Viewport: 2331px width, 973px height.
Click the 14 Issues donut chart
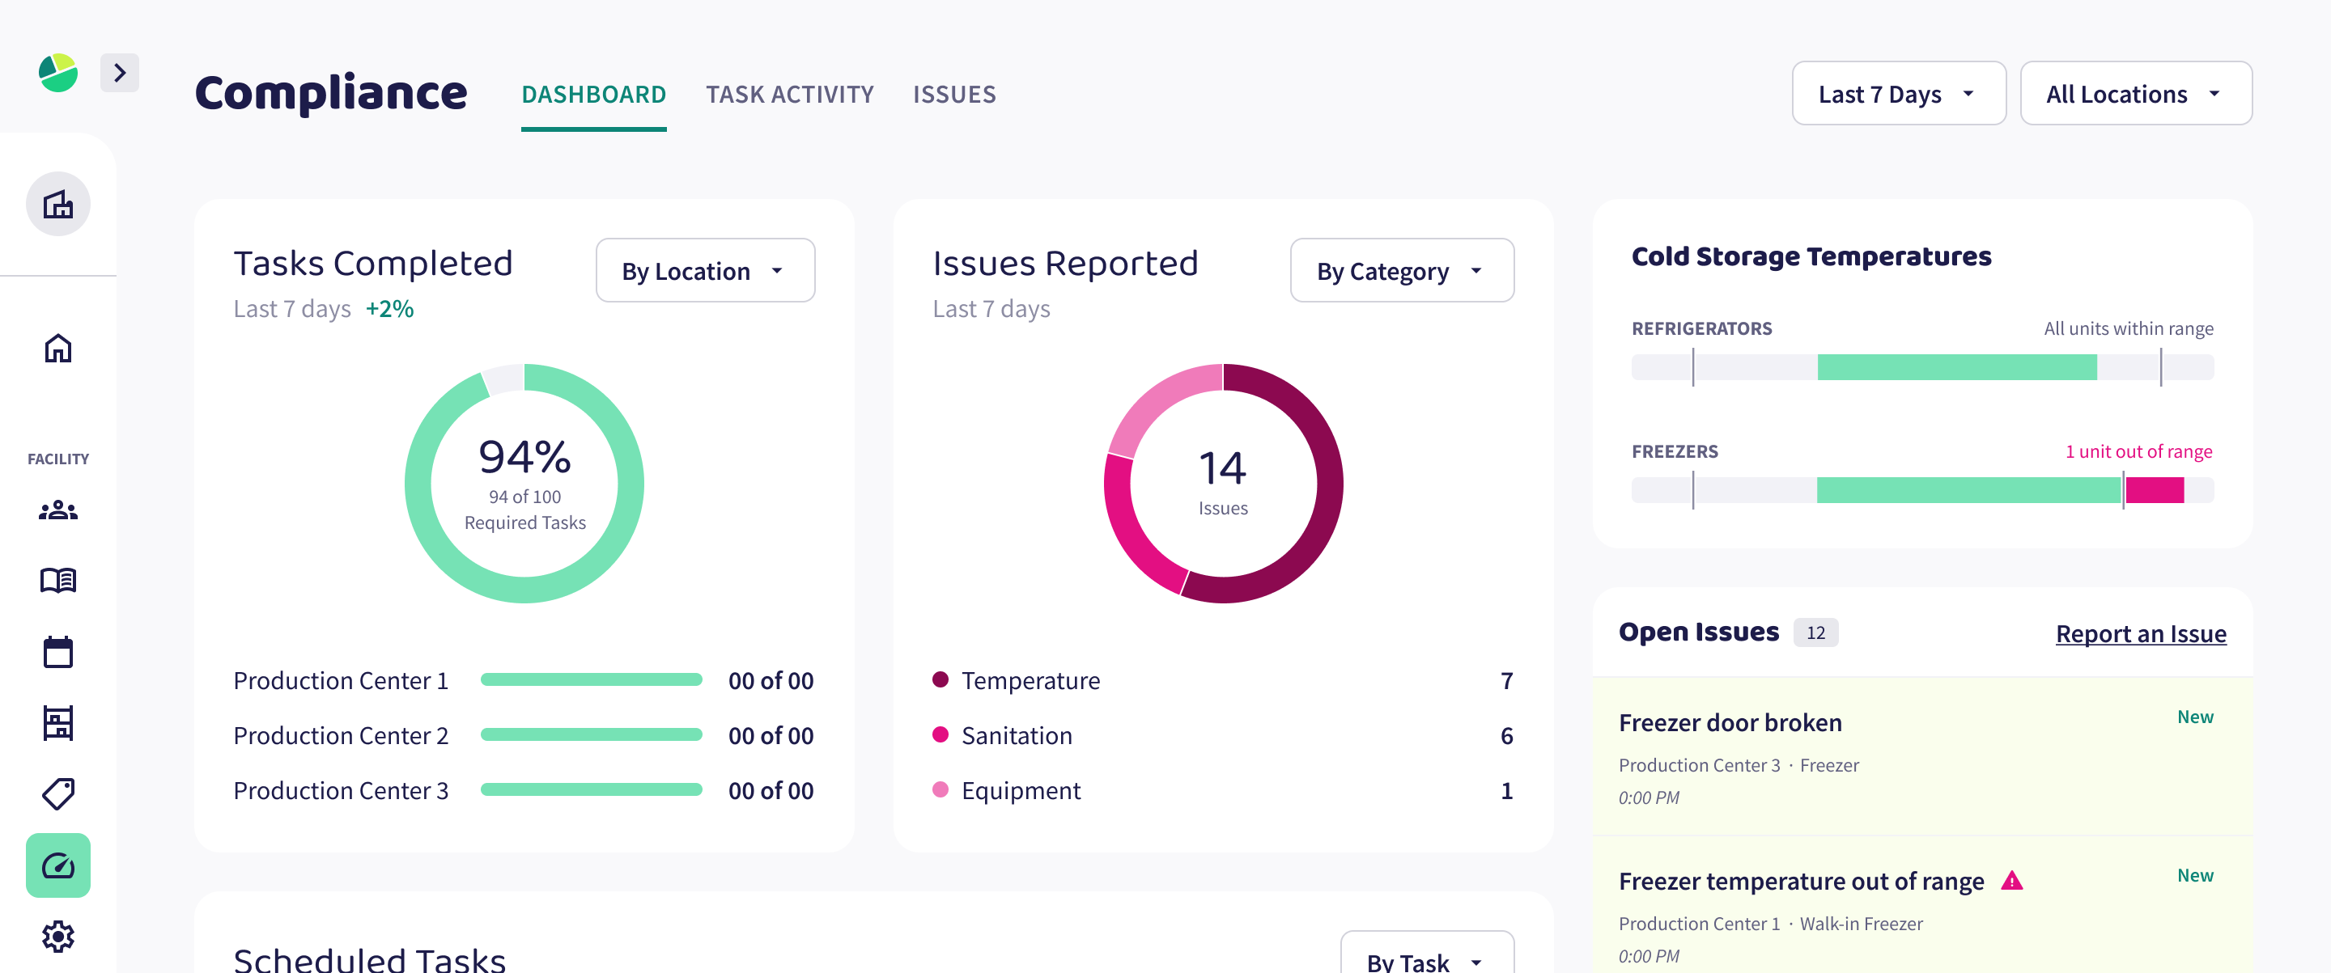(1222, 484)
